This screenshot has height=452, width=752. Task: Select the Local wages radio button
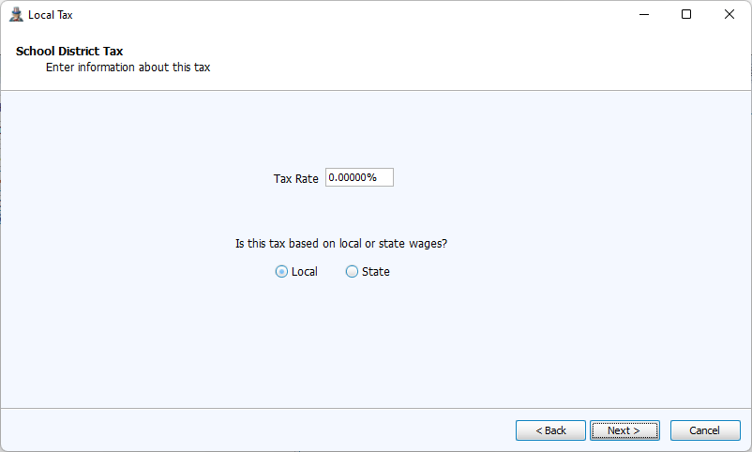[281, 272]
